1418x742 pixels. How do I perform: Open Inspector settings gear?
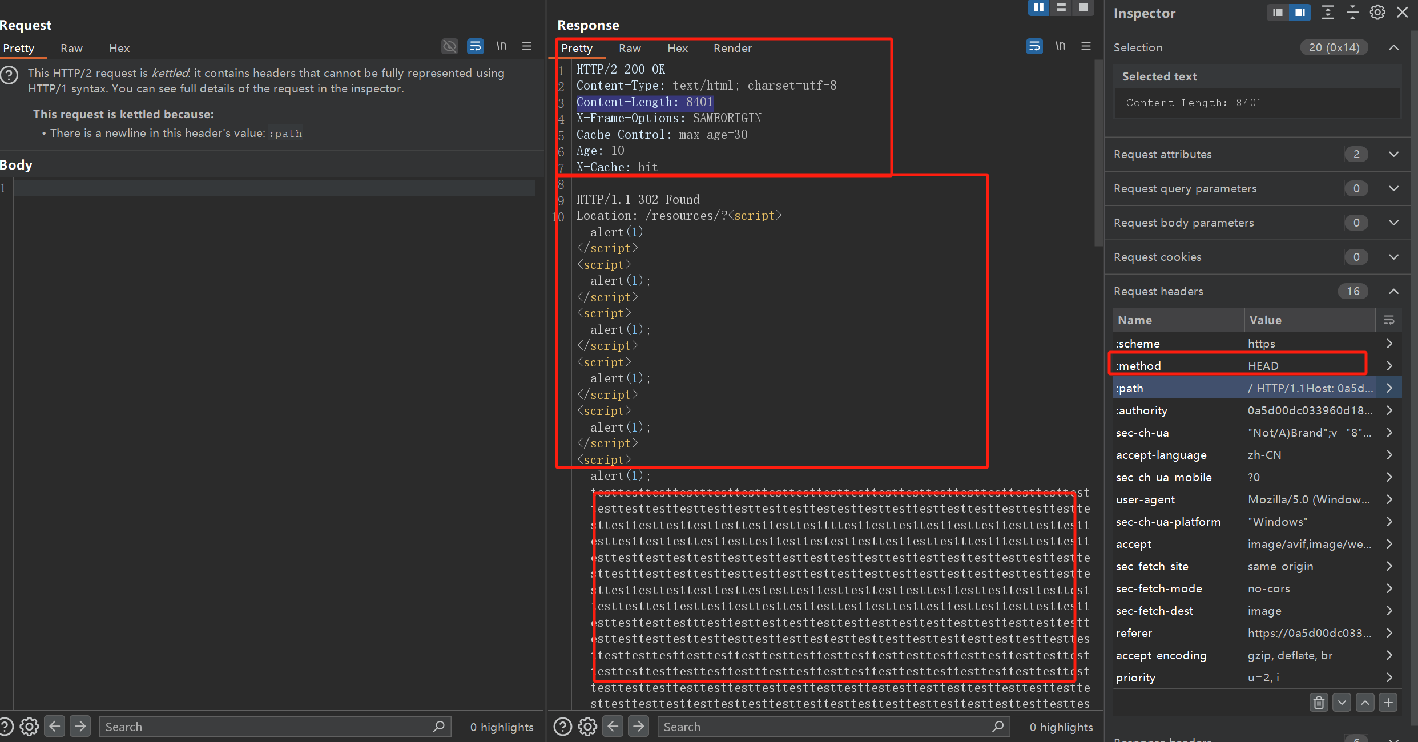click(x=1377, y=13)
